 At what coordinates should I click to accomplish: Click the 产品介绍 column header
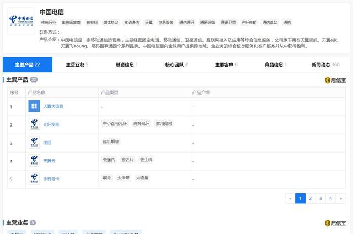[201, 92]
